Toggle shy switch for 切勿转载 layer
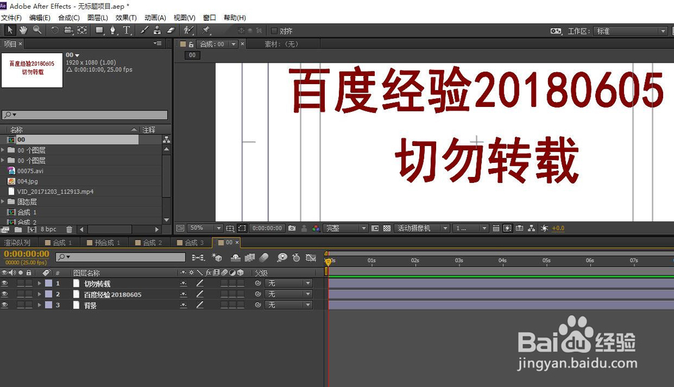 point(183,283)
